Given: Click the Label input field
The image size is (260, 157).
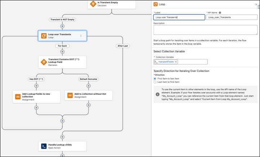Looking at the screenshot, I should 179,17.
